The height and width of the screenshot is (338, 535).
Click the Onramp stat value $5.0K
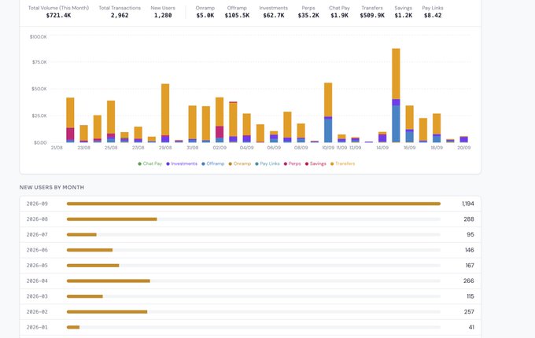click(x=205, y=16)
